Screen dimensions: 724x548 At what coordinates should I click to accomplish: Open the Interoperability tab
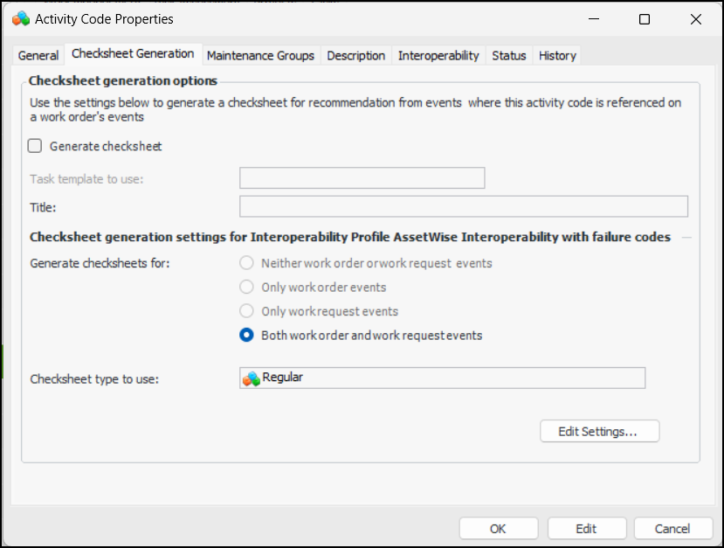pyautogui.click(x=438, y=55)
